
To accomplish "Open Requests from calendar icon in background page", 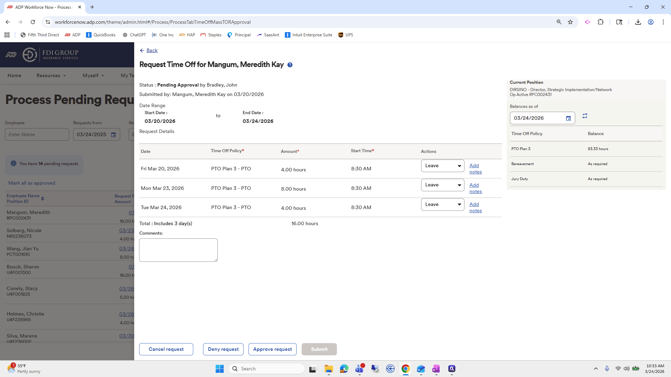I will point(113,135).
